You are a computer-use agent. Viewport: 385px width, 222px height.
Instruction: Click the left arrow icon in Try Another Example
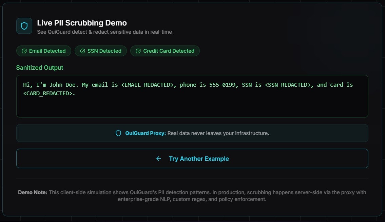click(x=159, y=159)
